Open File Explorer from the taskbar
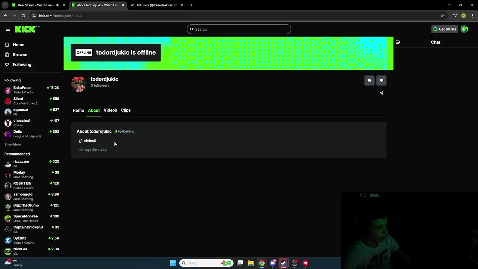478x269 pixels. pyautogui.click(x=251, y=263)
